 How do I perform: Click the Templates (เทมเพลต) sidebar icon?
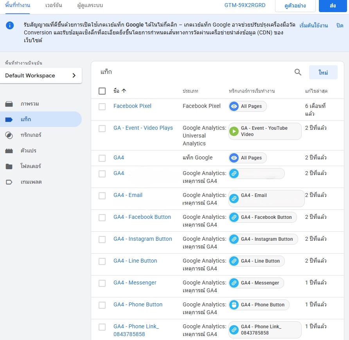[9, 182]
